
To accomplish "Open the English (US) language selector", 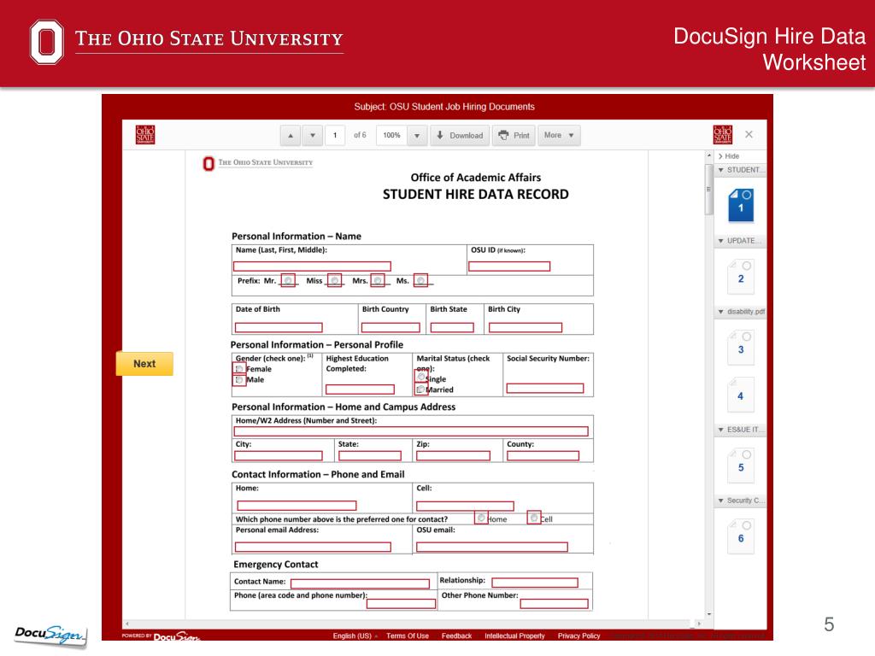I will point(355,635).
